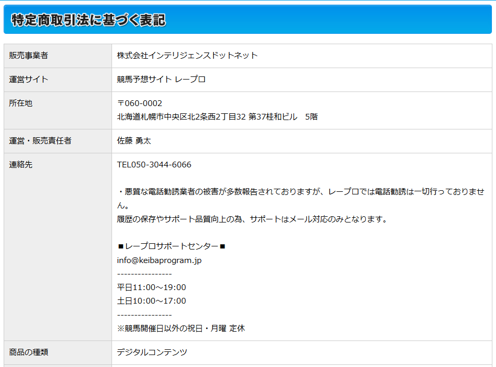Select the 所在地 label cell
Viewport: 496px width, 367px height.
[x=58, y=110]
